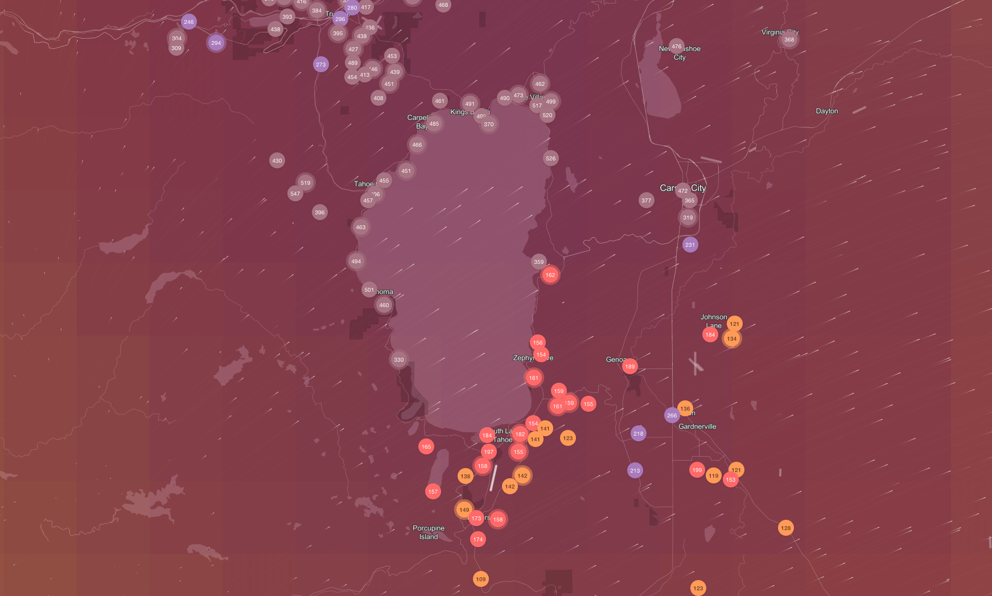
Task: Open the red marker reading 157
Action: [x=433, y=492]
